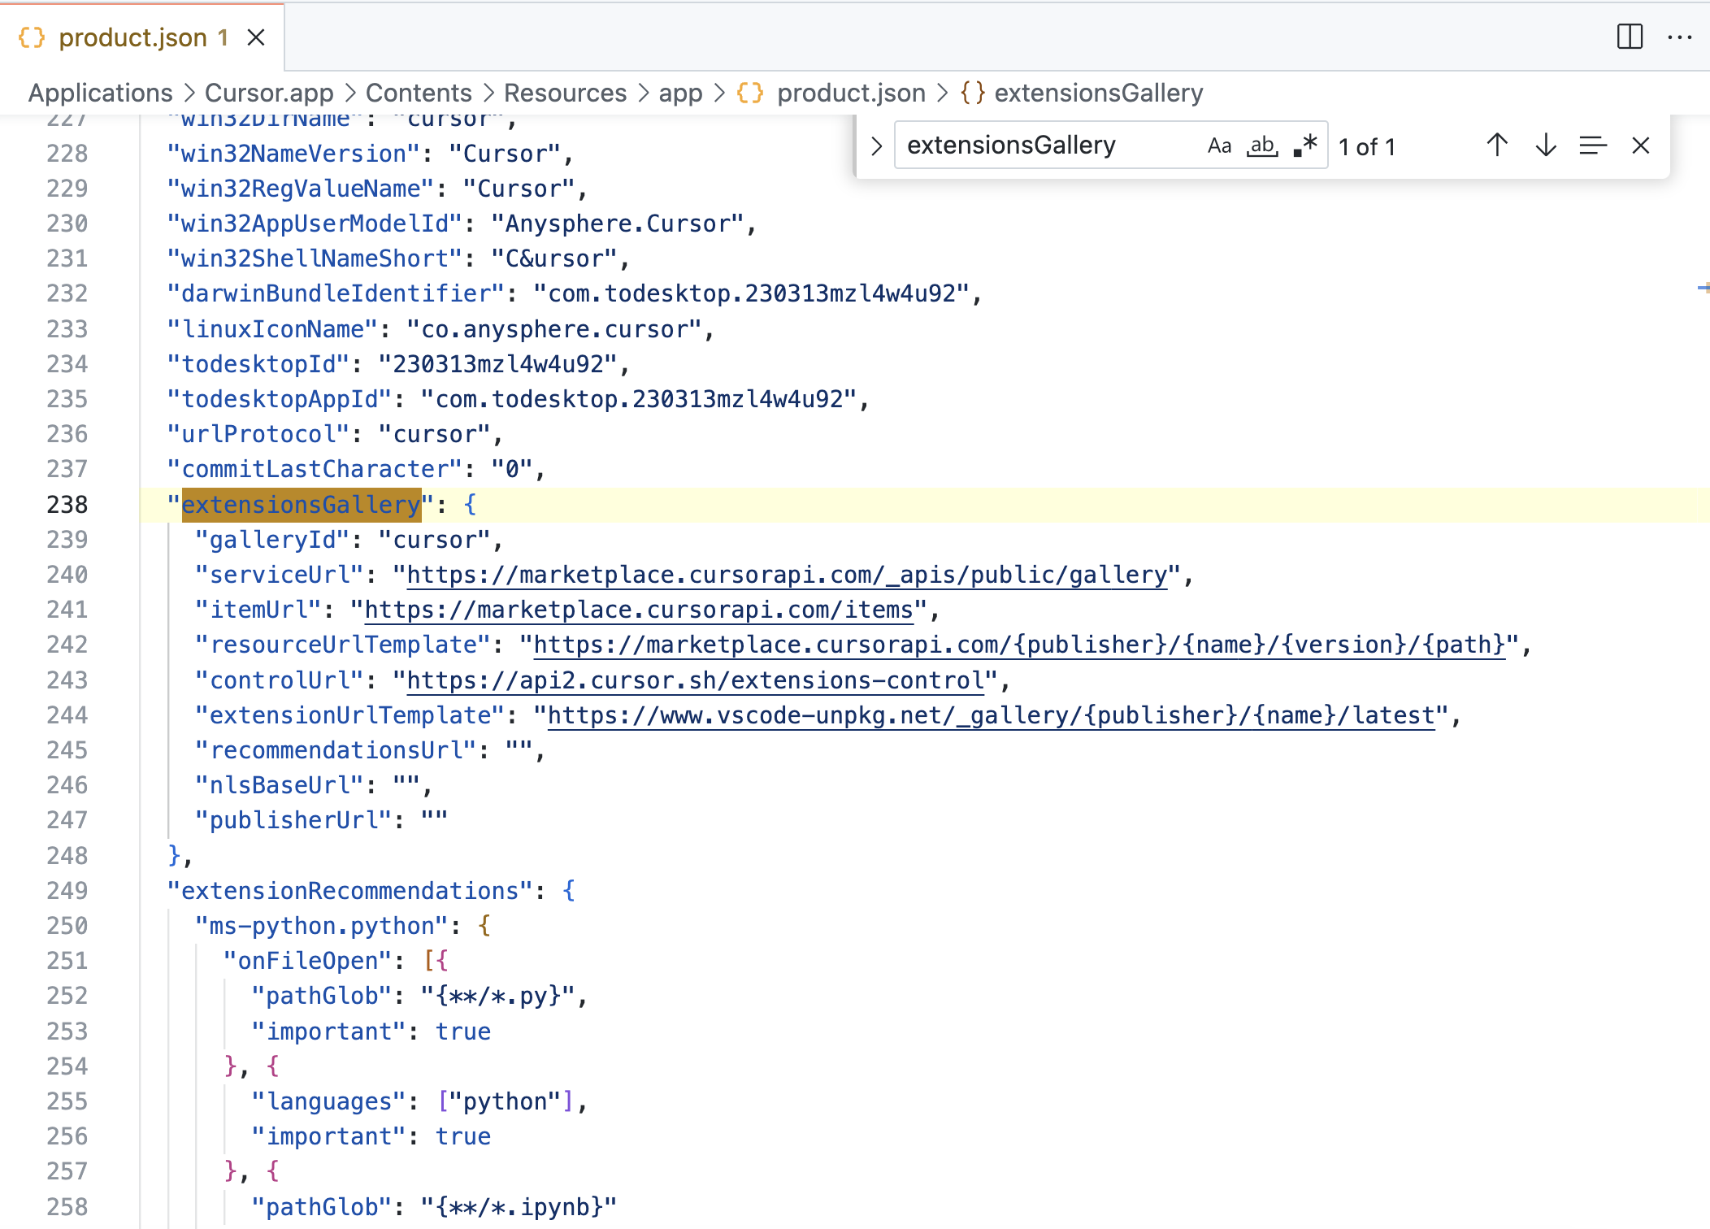Click "urlProtocol" key text
The image size is (1710, 1229).
coord(258,434)
